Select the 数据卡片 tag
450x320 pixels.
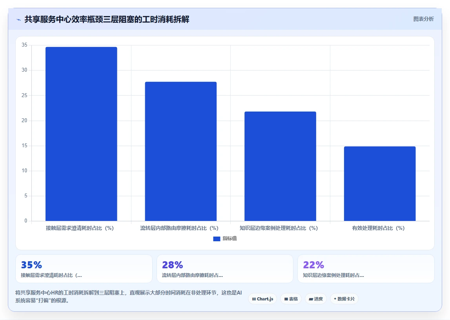pyautogui.click(x=344, y=299)
